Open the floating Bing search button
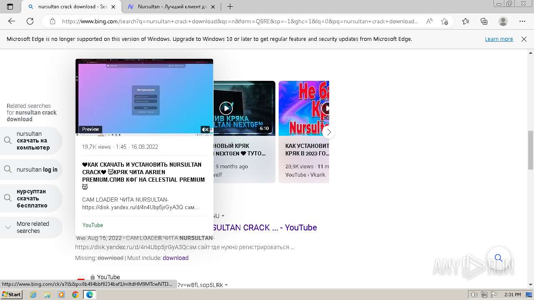This screenshot has height=300, width=534. [499, 258]
